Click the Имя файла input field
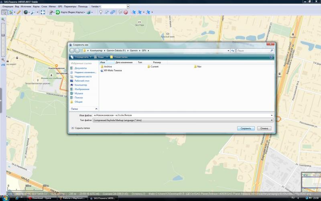Viewport: 321px width, 201px height. pos(183,115)
